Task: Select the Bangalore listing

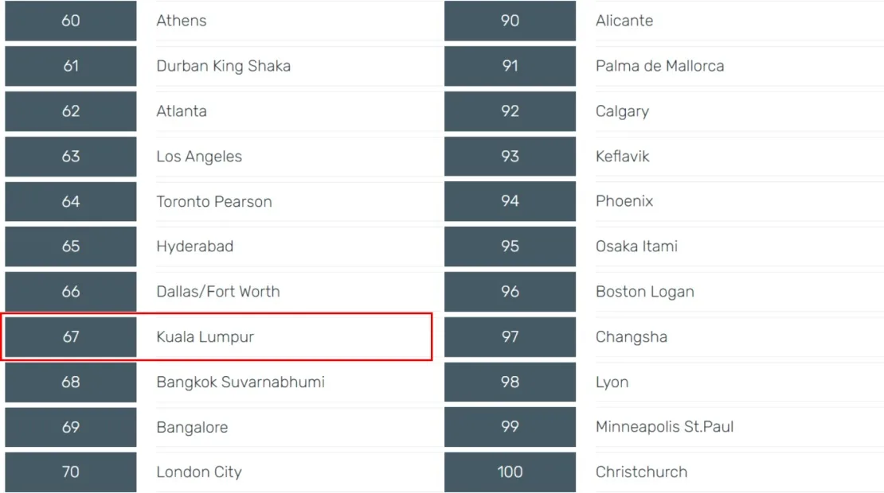Action: tap(192, 428)
